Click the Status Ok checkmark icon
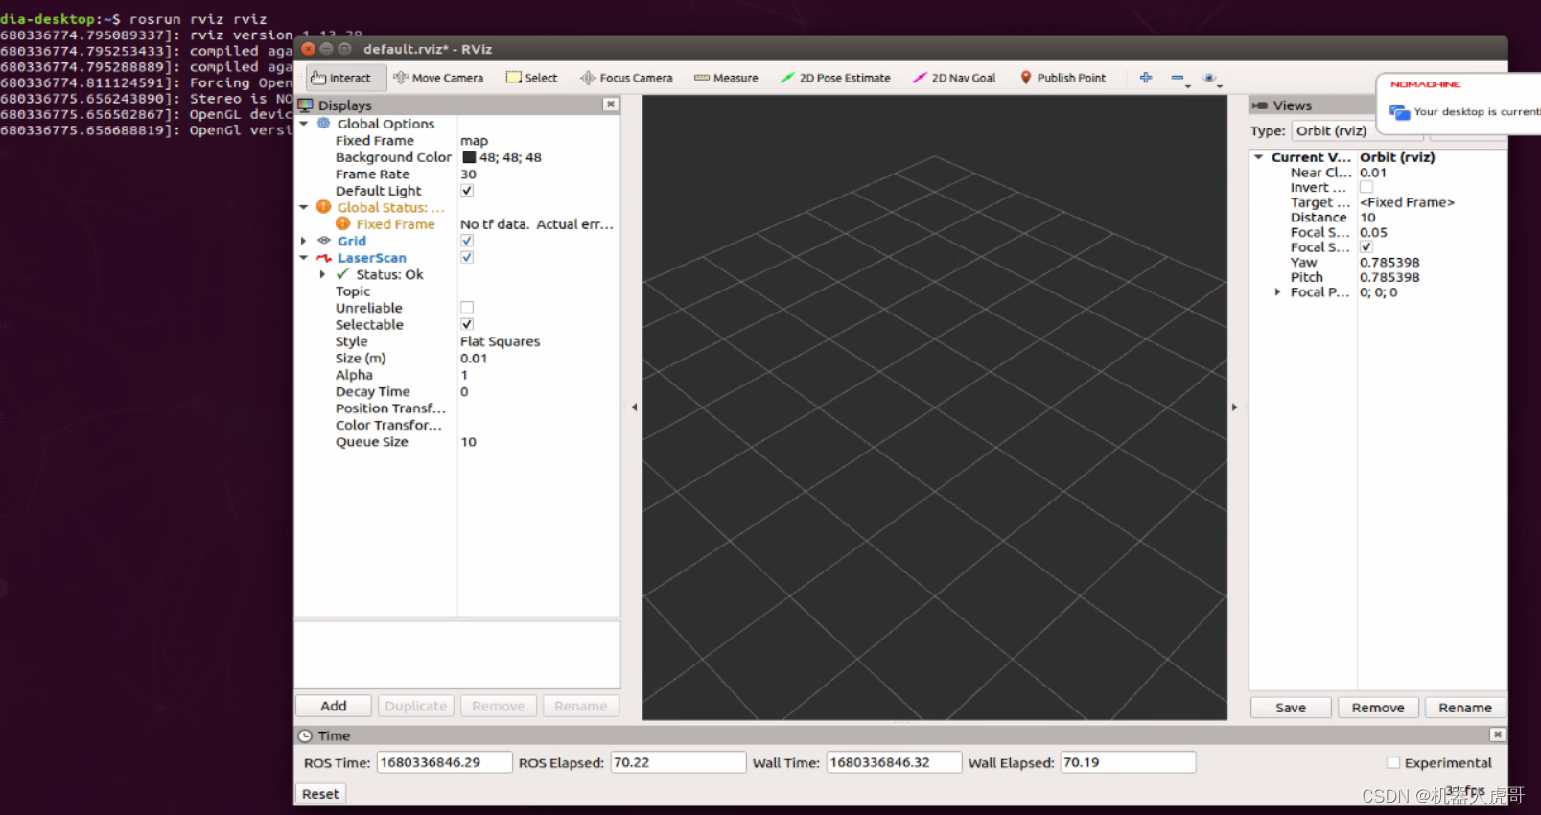The image size is (1541, 815). [342, 274]
